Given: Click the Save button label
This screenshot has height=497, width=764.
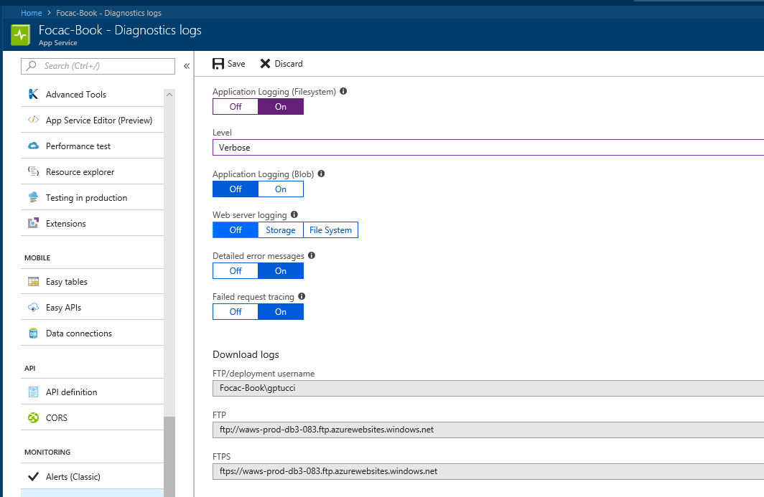Looking at the screenshot, I should point(236,64).
